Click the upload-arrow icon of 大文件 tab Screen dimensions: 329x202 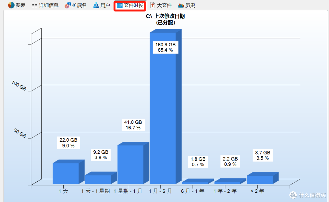pos(153,5)
